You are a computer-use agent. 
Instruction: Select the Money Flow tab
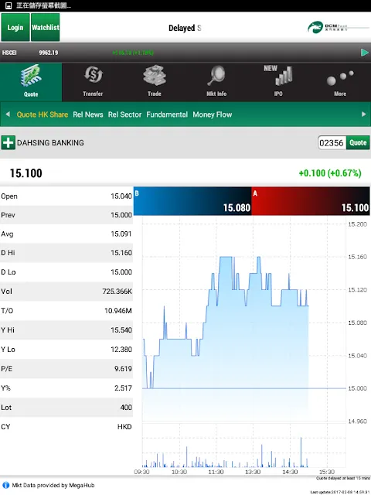pyautogui.click(x=213, y=114)
